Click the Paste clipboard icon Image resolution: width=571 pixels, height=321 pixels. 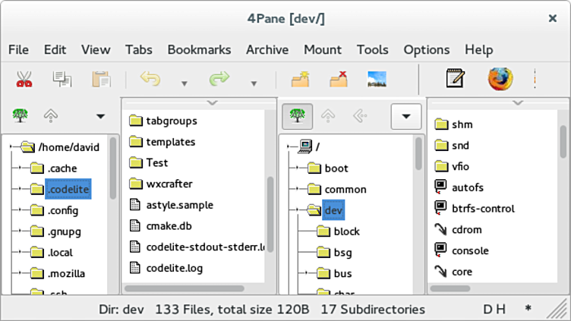pyautogui.click(x=100, y=79)
